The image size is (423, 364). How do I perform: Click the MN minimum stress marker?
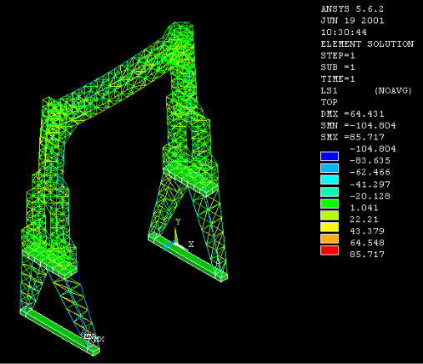click(x=89, y=336)
